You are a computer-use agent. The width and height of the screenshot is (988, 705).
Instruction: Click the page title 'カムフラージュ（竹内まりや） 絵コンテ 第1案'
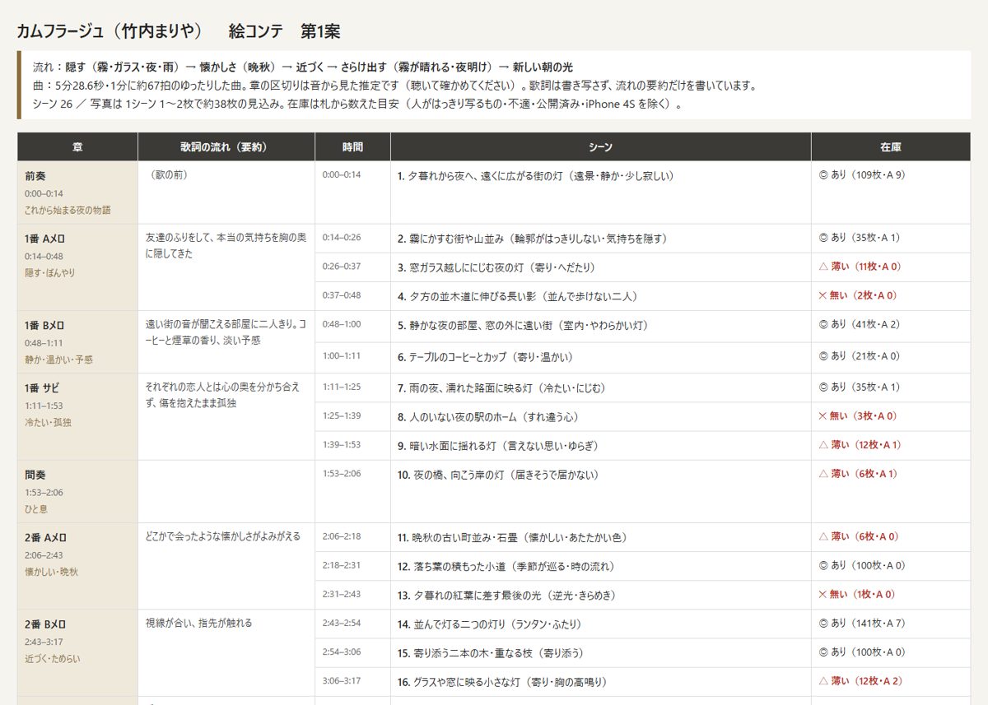point(179,31)
